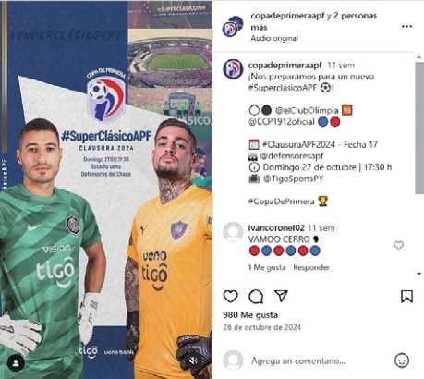Viewport: 424px width, 379px height.
Task: Like the post with the heart icon
Action: [231, 297]
